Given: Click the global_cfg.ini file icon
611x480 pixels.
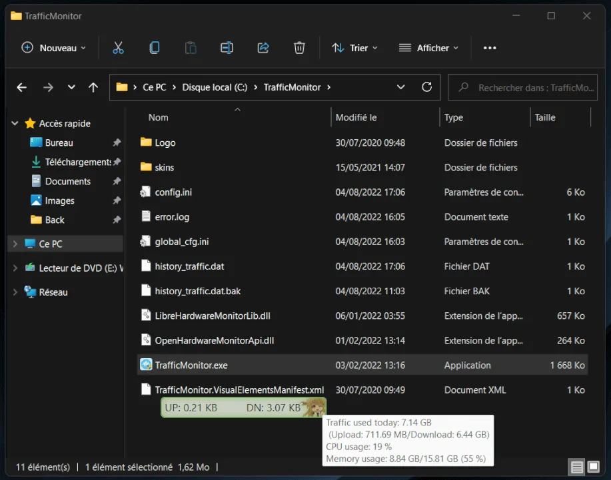Looking at the screenshot, I should (145, 242).
